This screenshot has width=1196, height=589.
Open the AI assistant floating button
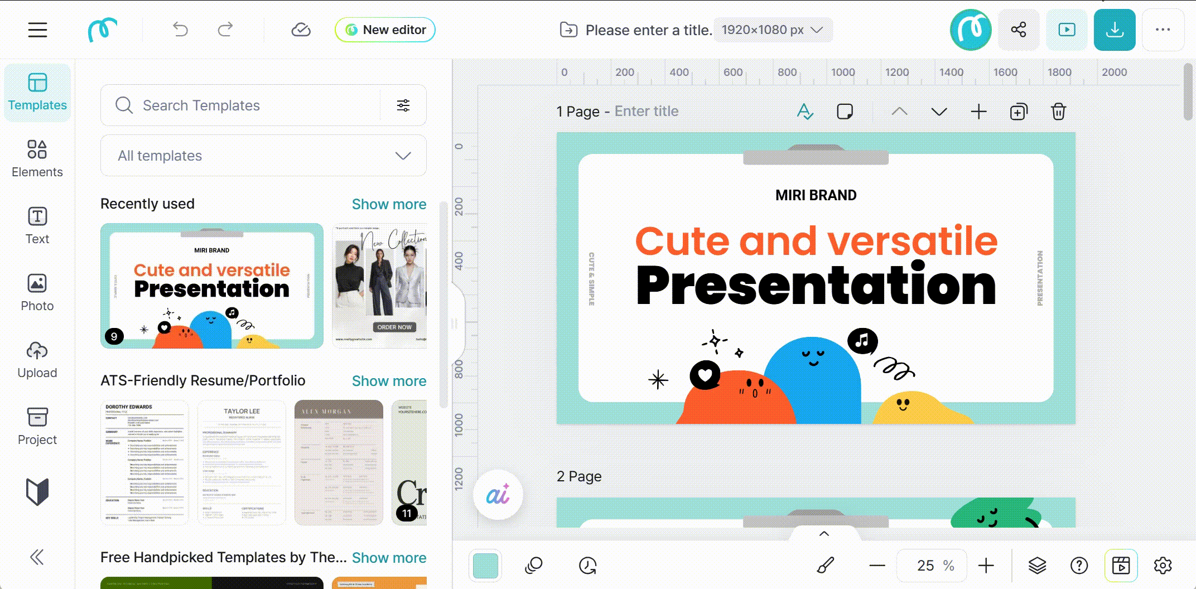[x=498, y=495]
